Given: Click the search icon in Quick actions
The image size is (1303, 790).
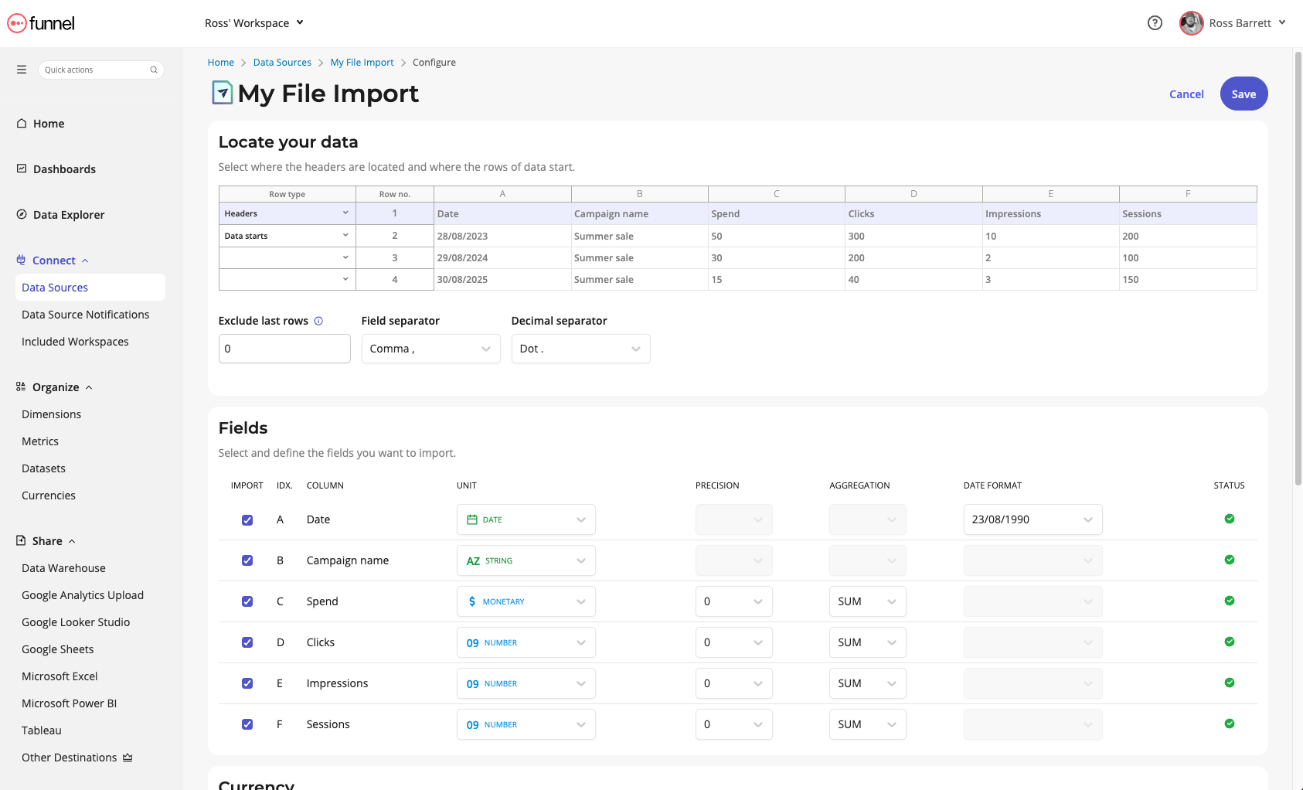Looking at the screenshot, I should click(154, 70).
